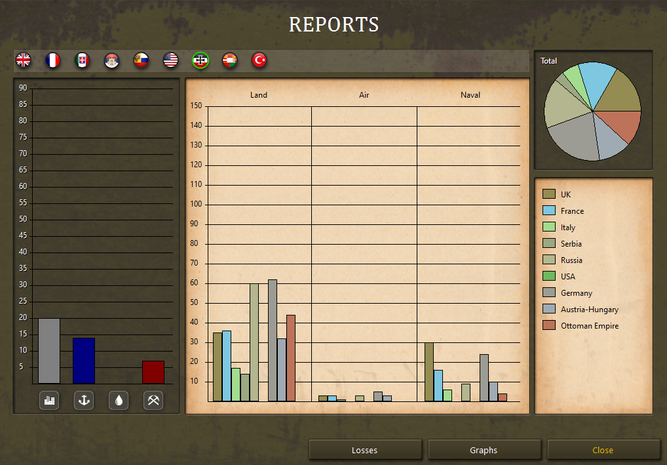Screen dimensions: 667x465
Task: Click the 'Land' chart column header
Action: pyautogui.click(x=259, y=95)
